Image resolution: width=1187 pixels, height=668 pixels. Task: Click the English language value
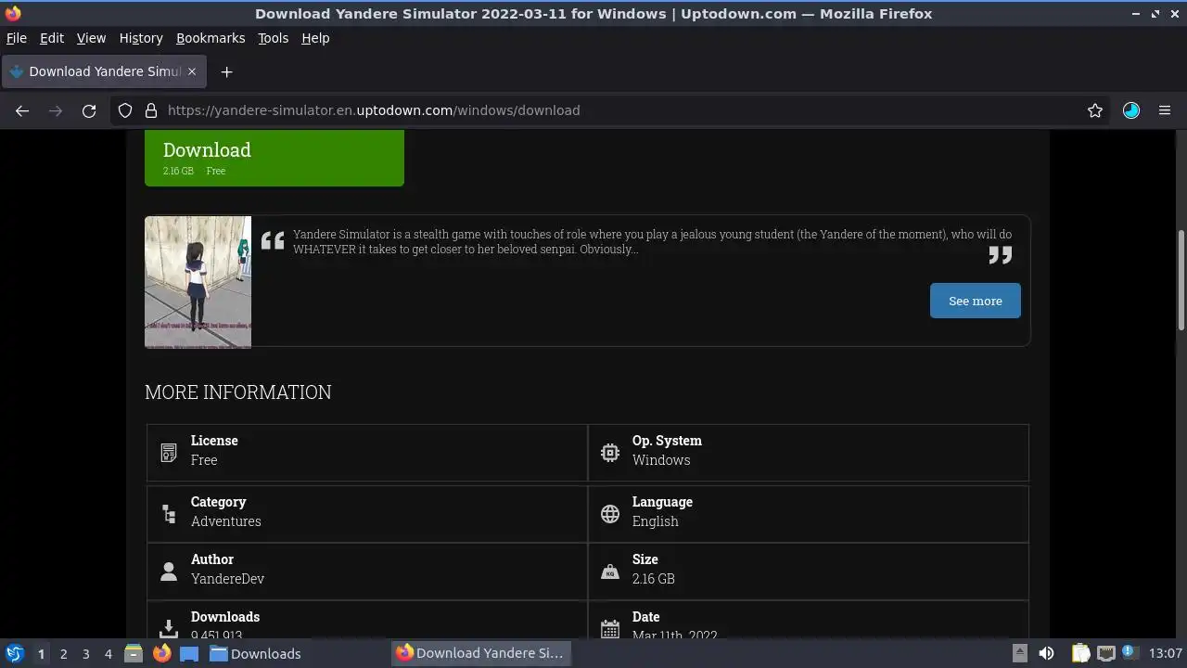(656, 521)
